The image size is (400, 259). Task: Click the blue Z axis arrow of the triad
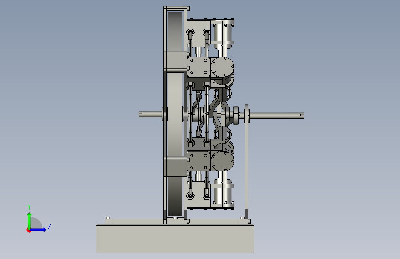[38, 230]
